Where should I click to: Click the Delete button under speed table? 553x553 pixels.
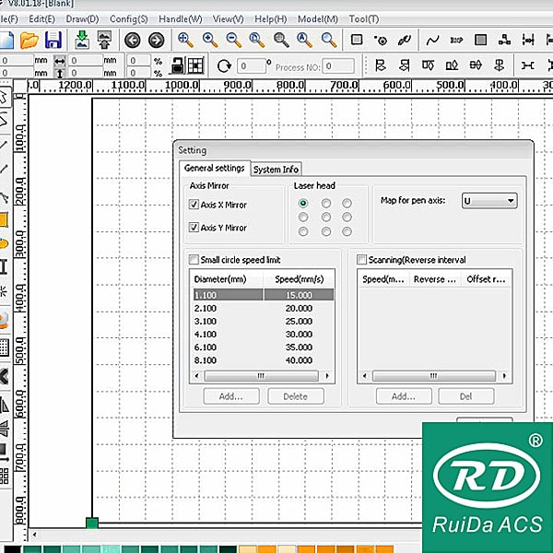pyautogui.click(x=295, y=396)
